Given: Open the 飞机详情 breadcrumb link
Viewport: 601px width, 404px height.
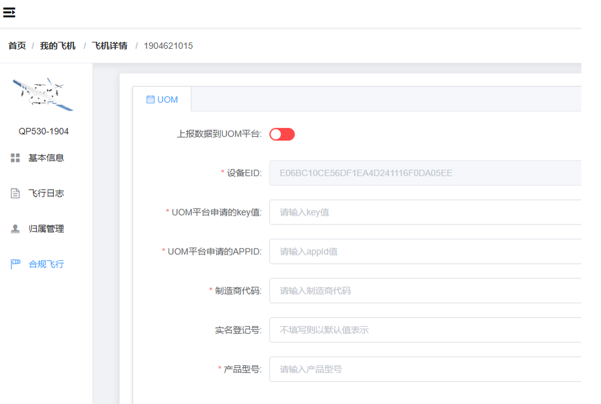Looking at the screenshot, I should pos(110,46).
